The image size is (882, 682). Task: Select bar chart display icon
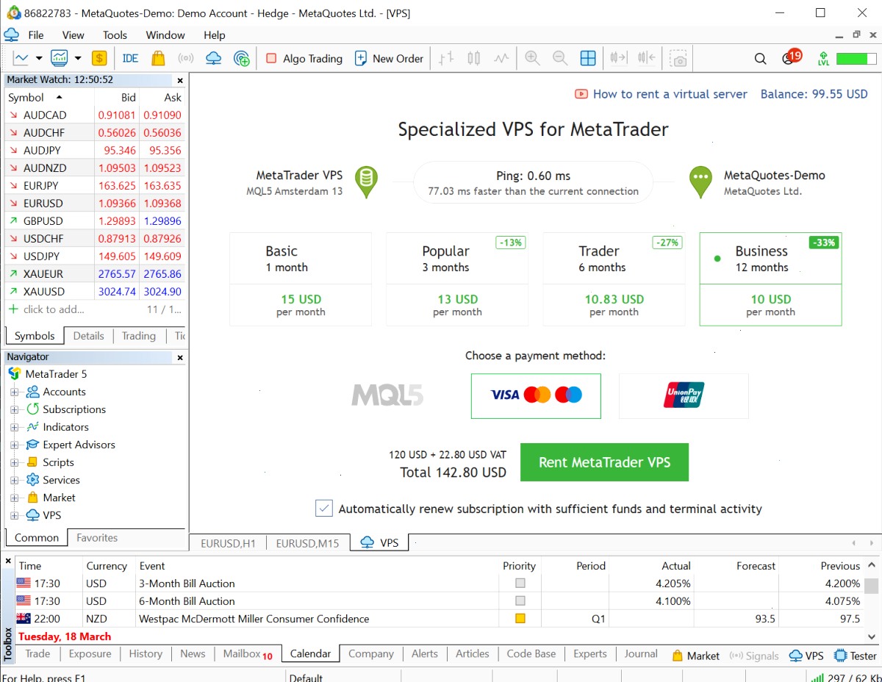click(x=446, y=58)
